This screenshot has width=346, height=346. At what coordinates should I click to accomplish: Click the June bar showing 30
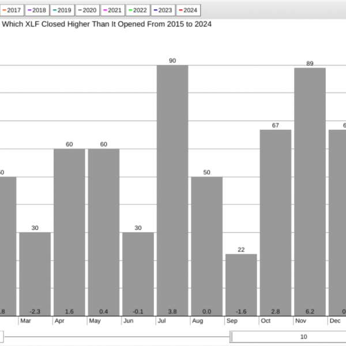(x=138, y=274)
